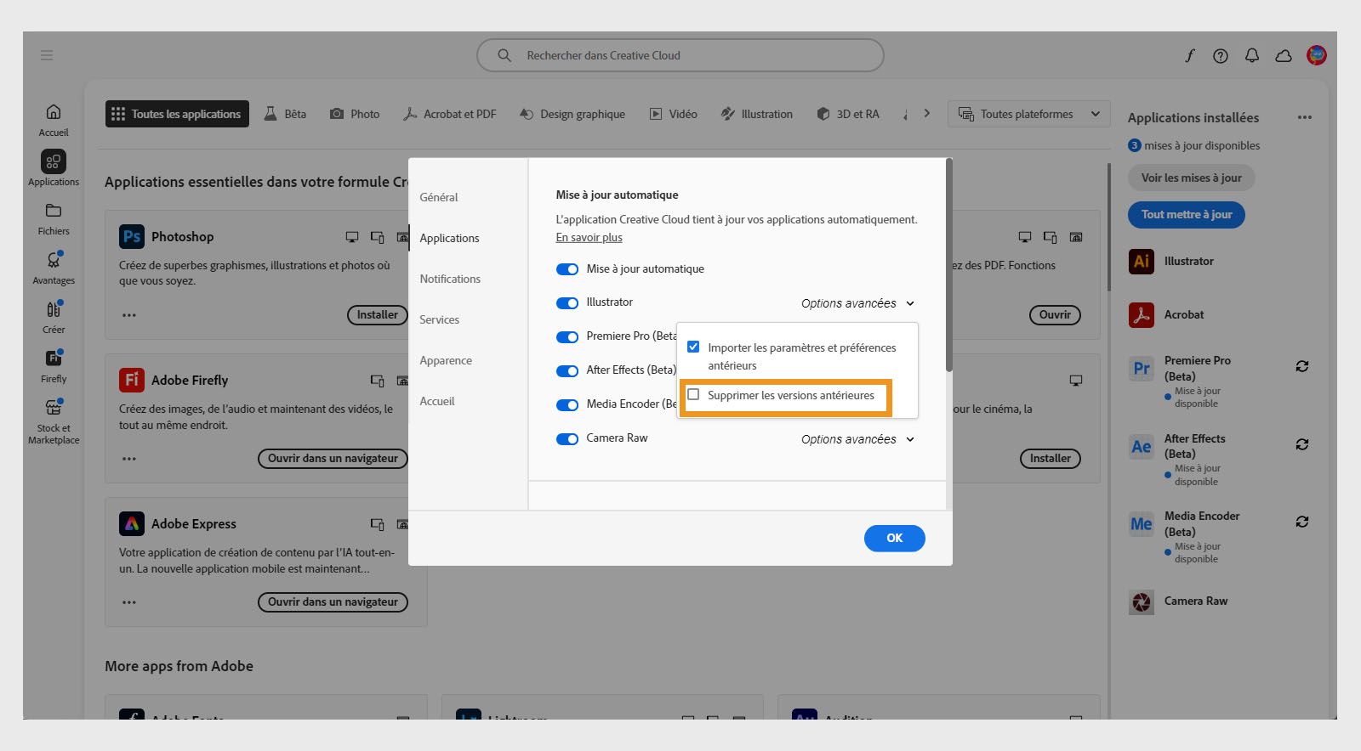Click Acrobat icon in installed apps
The width and height of the screenshot is (1361, 751).
coord(1142,314)
